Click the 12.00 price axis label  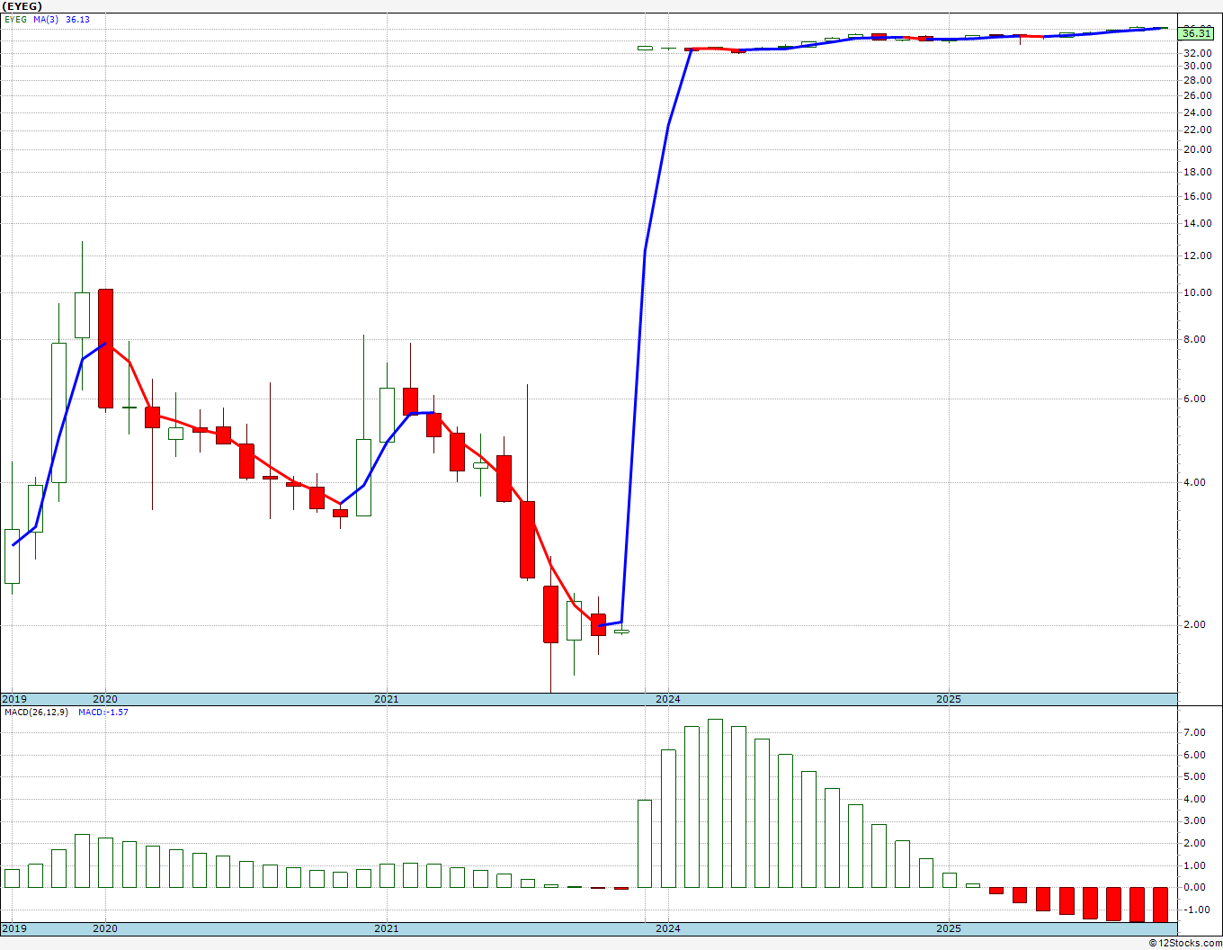click(1196, 255)
